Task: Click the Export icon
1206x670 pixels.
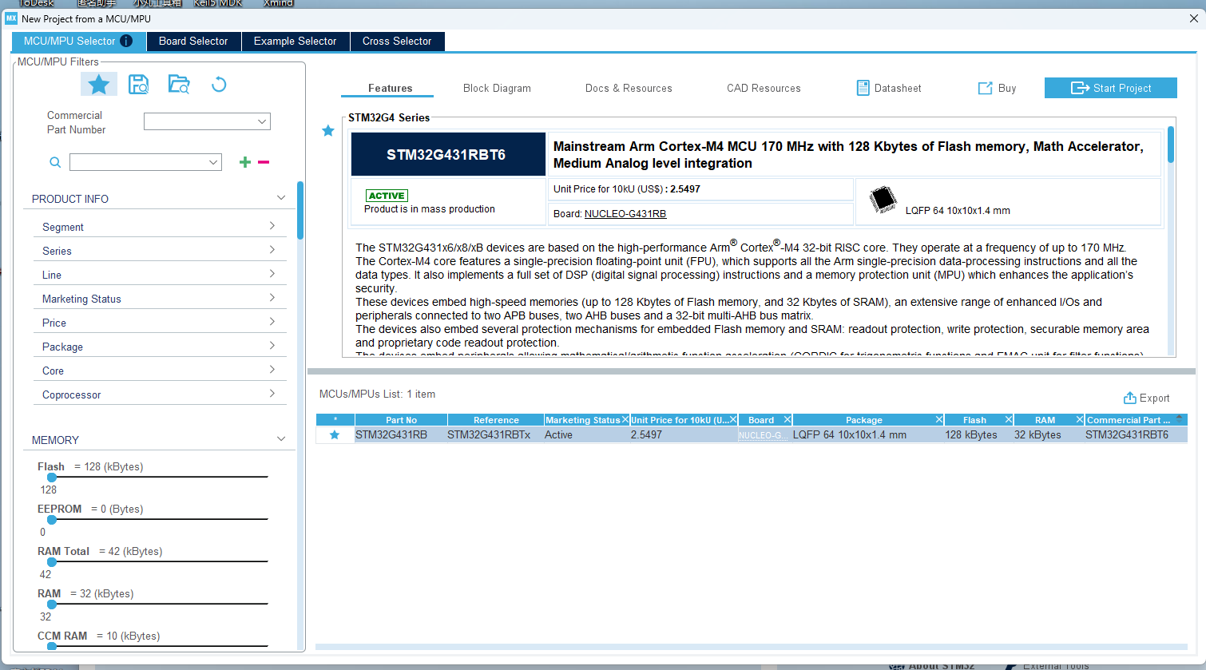Action: click(x=1129, y=398)
